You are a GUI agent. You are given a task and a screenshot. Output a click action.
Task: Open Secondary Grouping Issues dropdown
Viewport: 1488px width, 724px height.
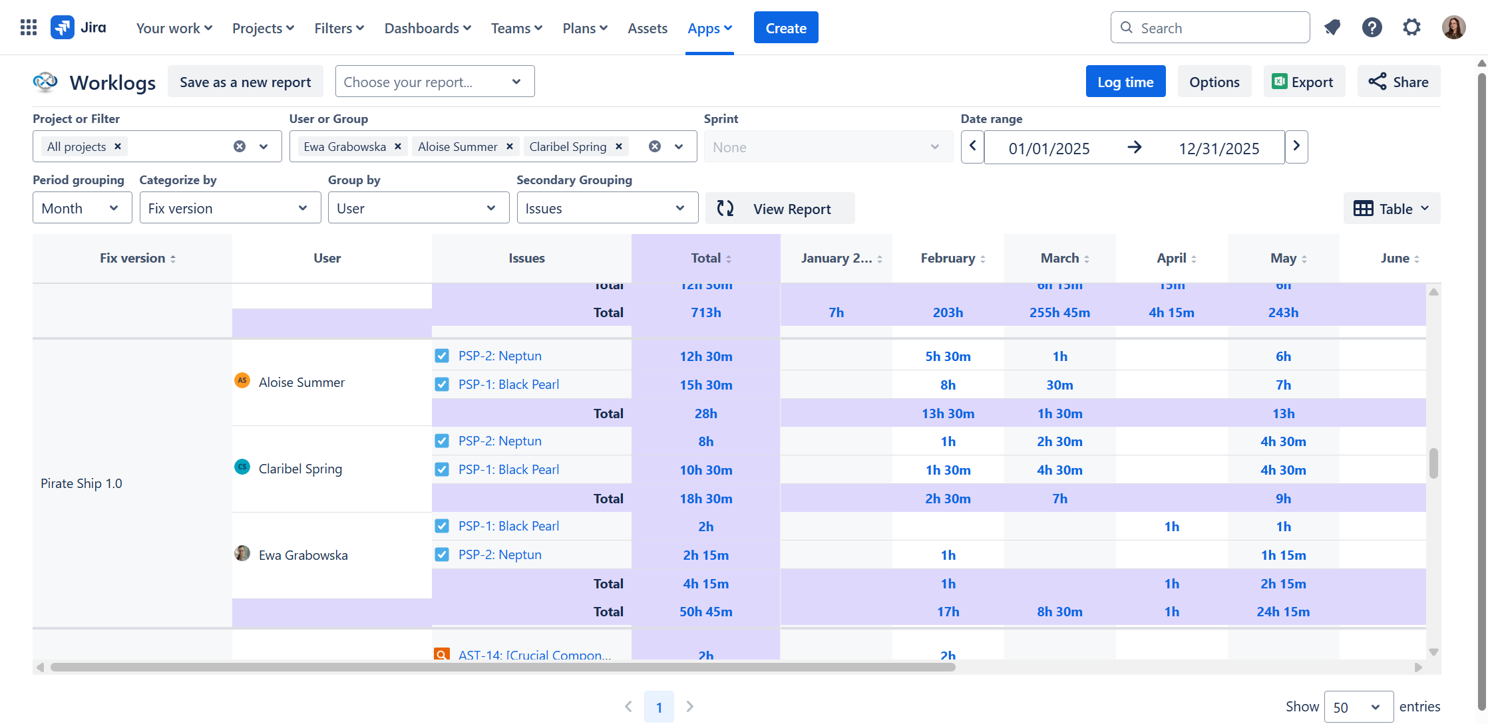[x=607, y=208]
